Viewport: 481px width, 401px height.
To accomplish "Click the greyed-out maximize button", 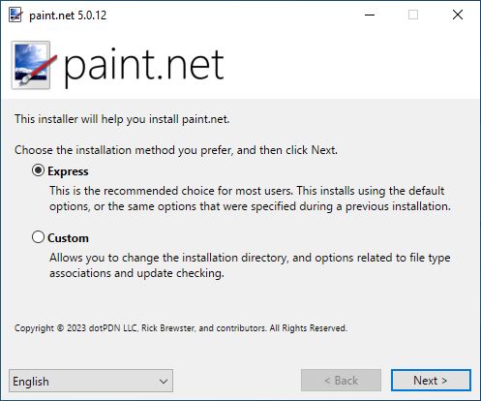I will coord(413,15).
